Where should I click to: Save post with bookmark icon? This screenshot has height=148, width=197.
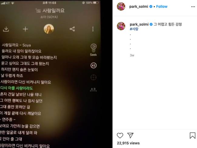coord(192,136)
